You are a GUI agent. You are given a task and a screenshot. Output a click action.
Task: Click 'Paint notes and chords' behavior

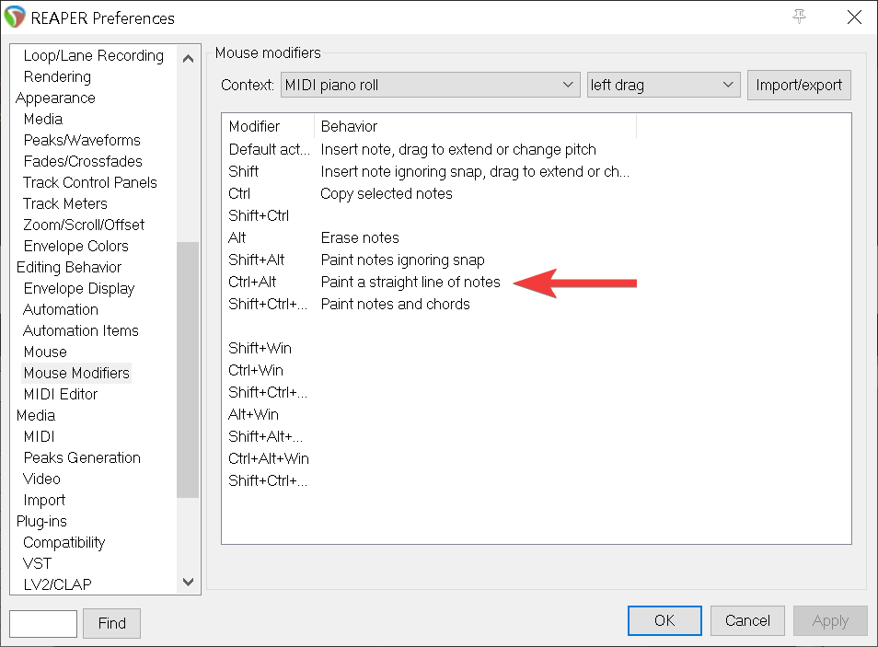[396, 305]
